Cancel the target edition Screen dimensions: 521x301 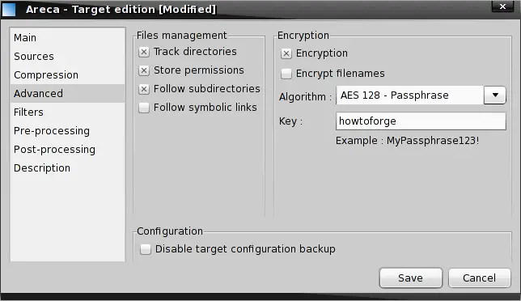pos(479,278)
